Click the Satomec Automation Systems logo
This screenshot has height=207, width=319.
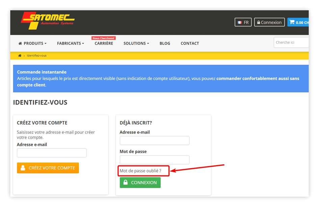[48, 21]
